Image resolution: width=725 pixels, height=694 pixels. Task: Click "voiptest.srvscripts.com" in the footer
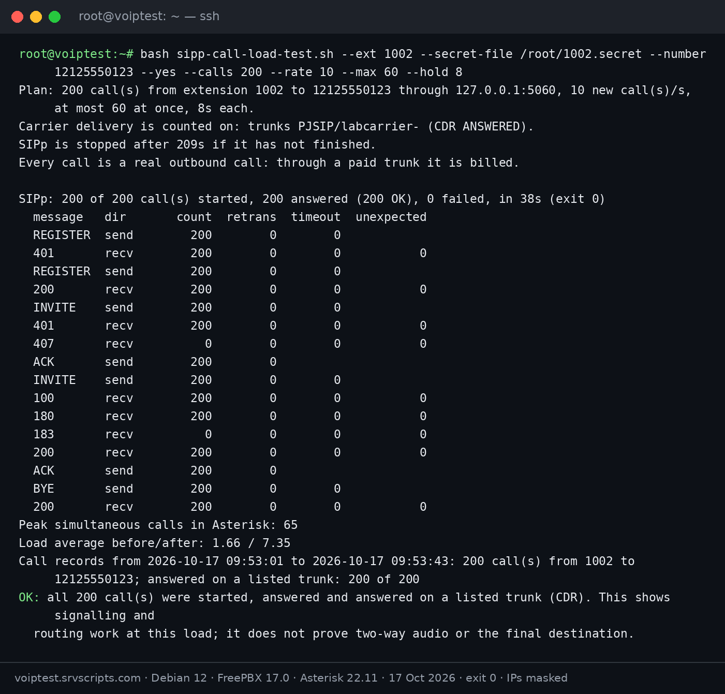click(78, 678)
